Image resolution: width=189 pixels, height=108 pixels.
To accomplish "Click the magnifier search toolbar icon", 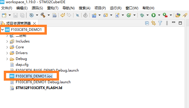I will tap(77, 15).
